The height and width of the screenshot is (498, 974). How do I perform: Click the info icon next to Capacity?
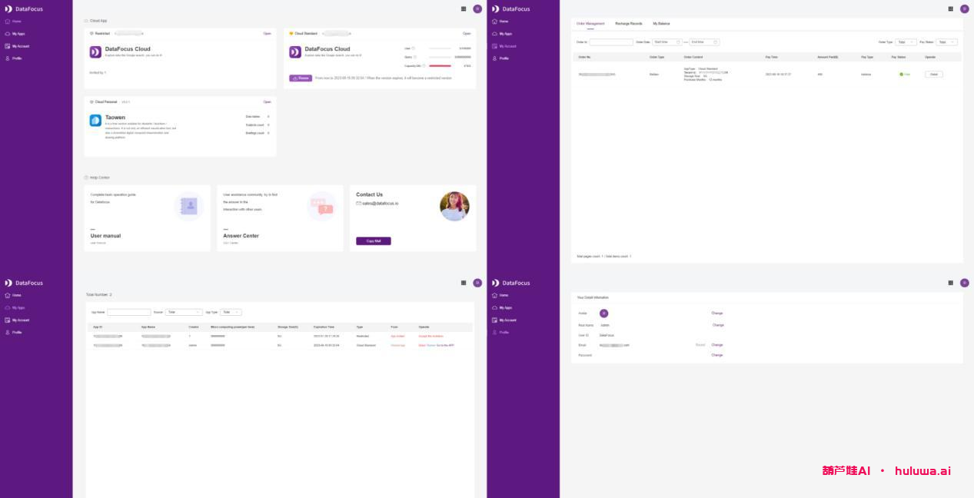[424, 66]
